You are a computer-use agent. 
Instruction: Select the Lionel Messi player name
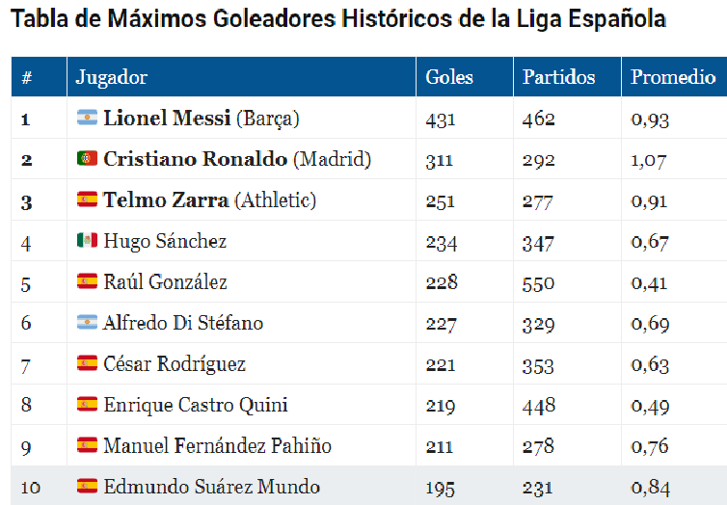(167, 119)
